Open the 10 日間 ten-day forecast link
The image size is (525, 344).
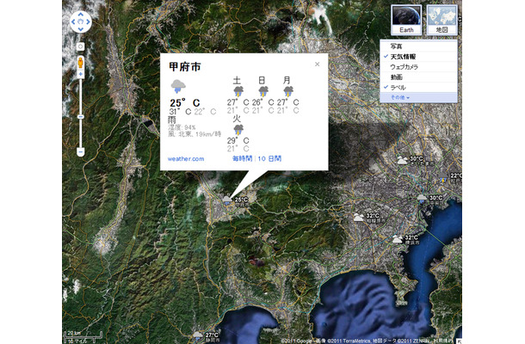(x=269, y=158)
